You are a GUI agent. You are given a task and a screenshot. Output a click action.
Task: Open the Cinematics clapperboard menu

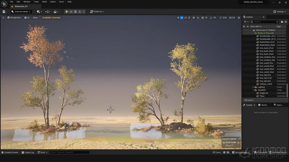(x=56, y=12)
